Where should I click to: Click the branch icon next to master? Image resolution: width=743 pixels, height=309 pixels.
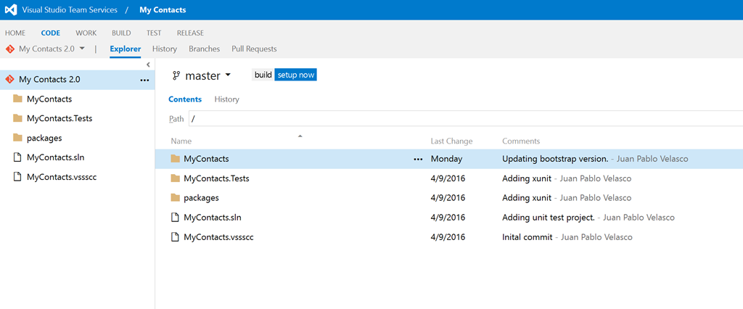click(177, 75)
